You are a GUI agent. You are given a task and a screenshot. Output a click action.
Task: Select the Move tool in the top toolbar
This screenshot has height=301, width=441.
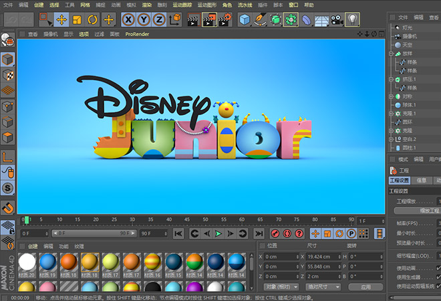[61, 19]
